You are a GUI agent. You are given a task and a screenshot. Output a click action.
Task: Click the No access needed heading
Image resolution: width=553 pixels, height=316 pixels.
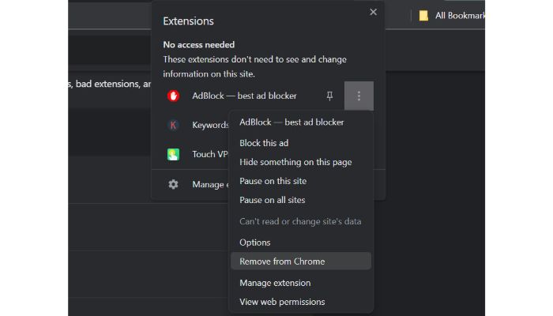(198, 45)
